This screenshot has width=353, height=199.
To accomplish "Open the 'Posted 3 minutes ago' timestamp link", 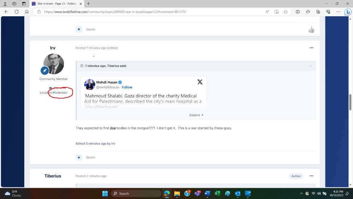I will coord(91,176).
